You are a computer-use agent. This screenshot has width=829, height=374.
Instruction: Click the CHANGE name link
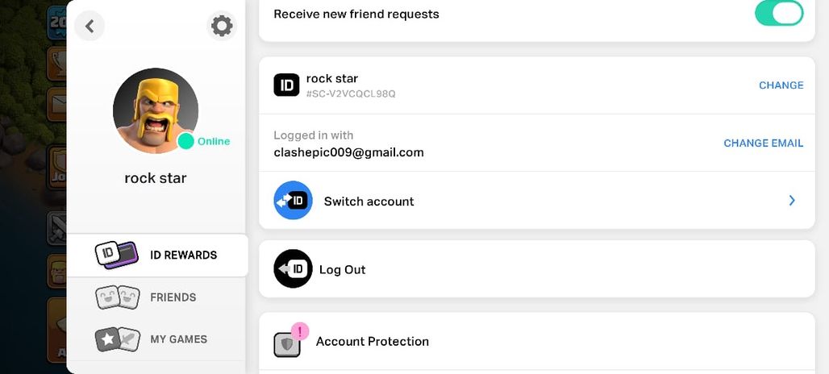[x=781, y=85]
